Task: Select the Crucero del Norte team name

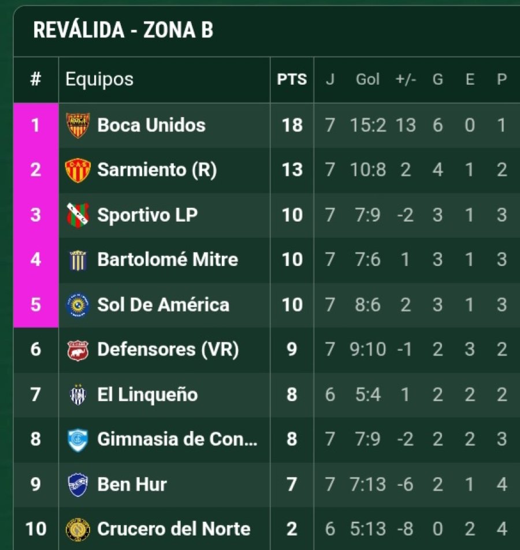Action: pos(173,529)
